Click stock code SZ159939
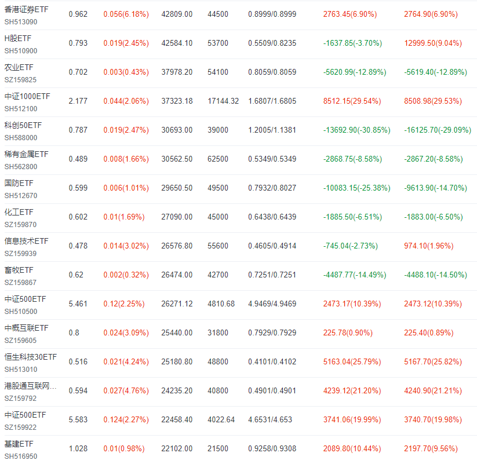Screen dimensions: 477x464 (x=20, y=254)
